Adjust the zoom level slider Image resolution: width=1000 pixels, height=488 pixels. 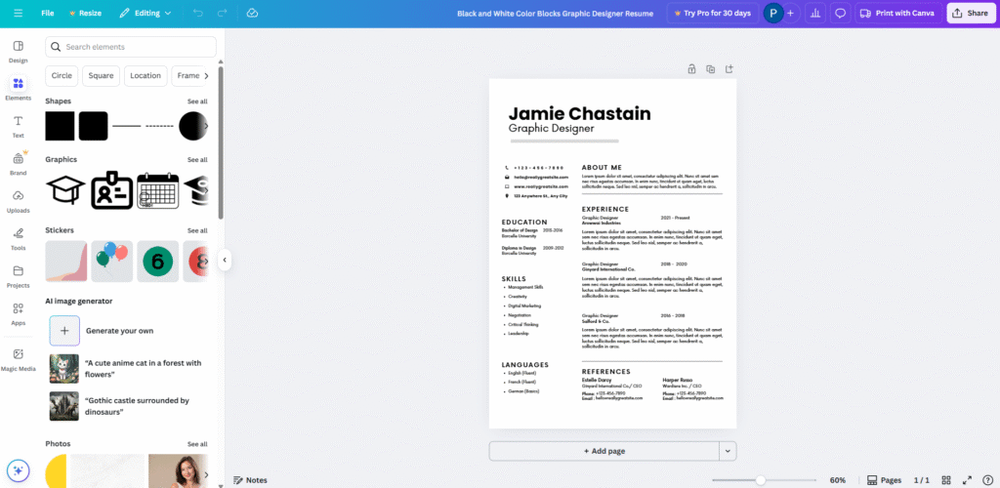(x=760, y=480)
